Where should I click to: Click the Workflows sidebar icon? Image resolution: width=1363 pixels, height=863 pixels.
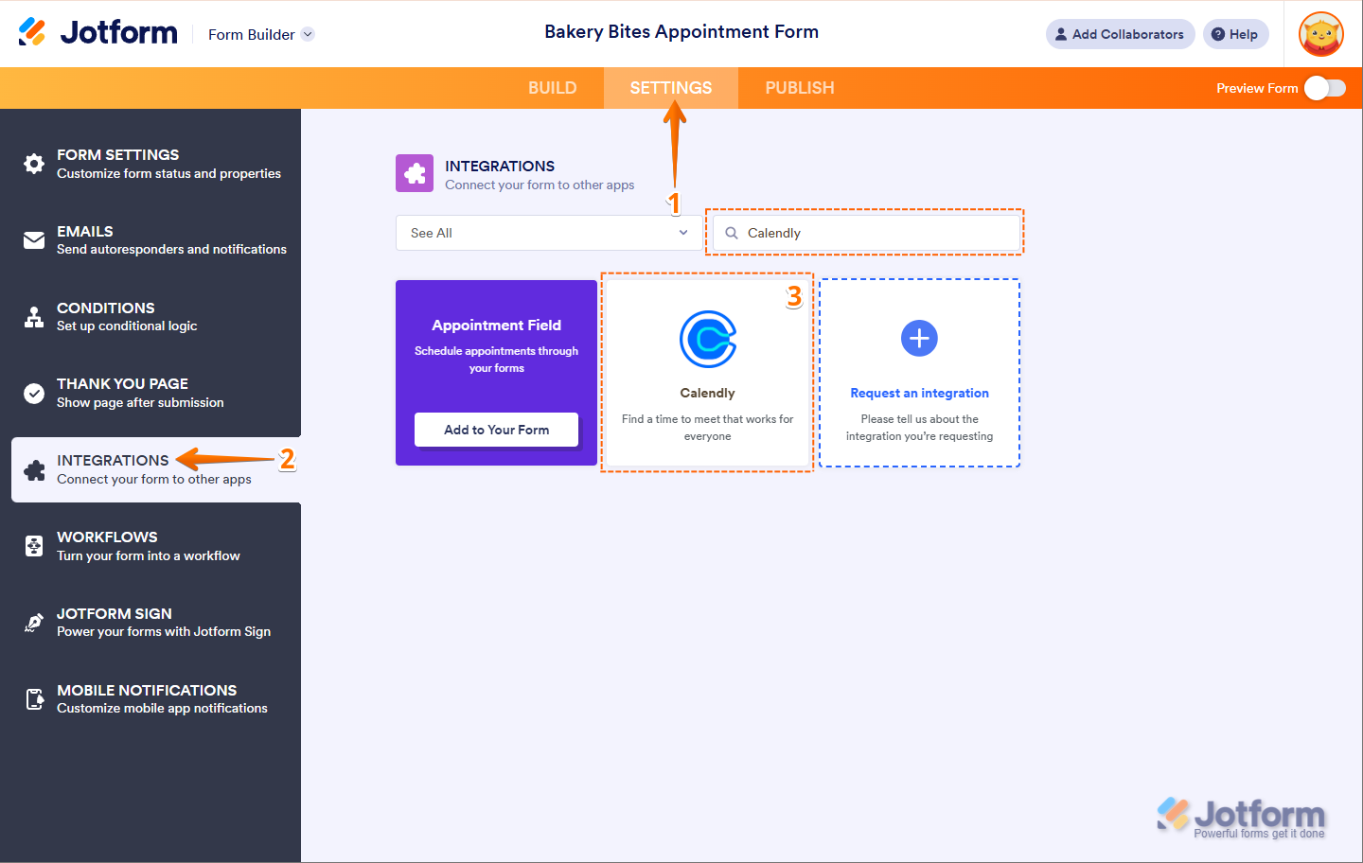(34, 546)
